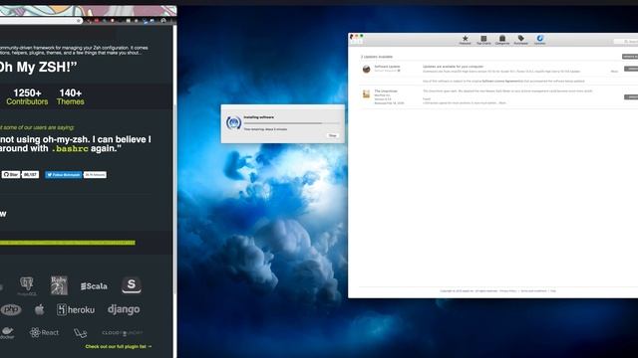
Task: Click the Software Update installer icon in dialog
Action: (233, 122)
